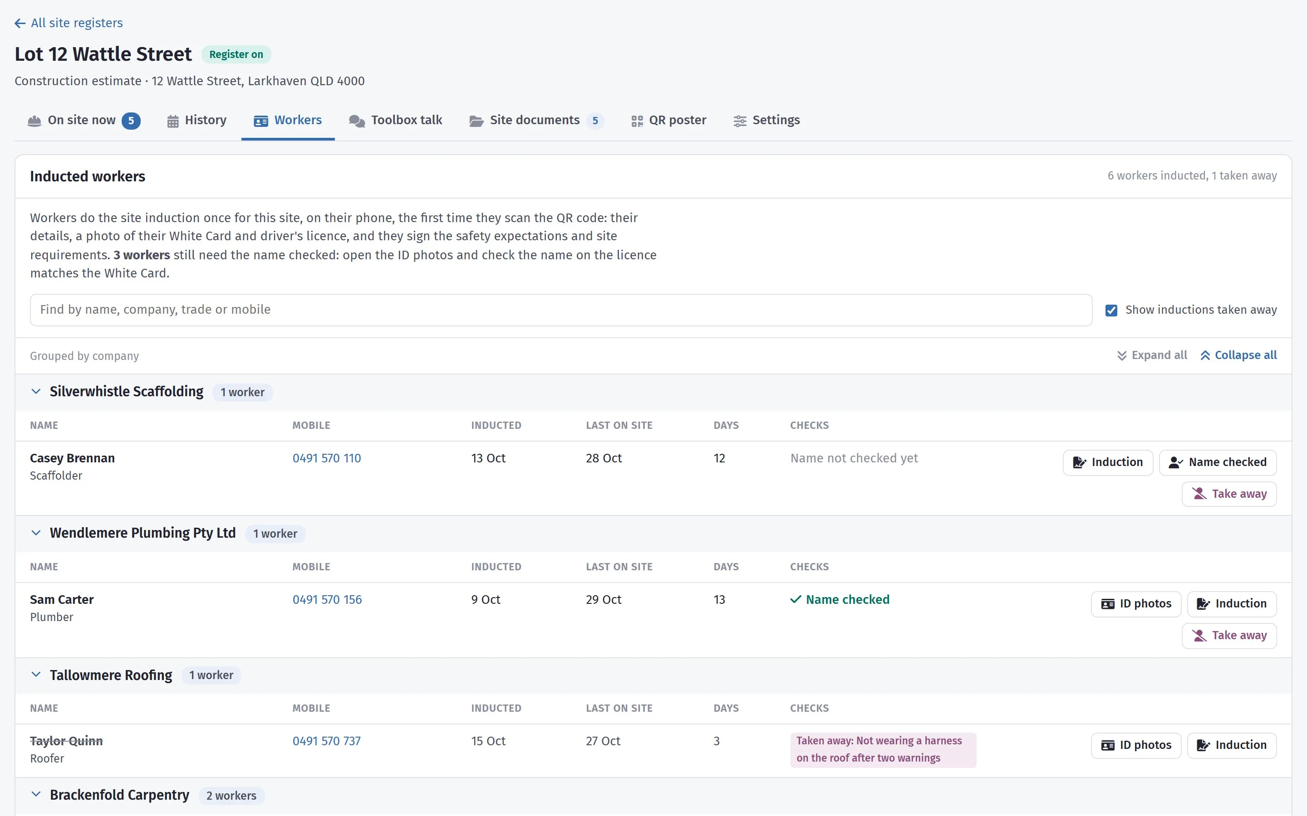Image resolution: width=1307 pixels, height=816 pixels.
Task: View Casey Brennan's Induction
Action: (x=1108, y=462)
